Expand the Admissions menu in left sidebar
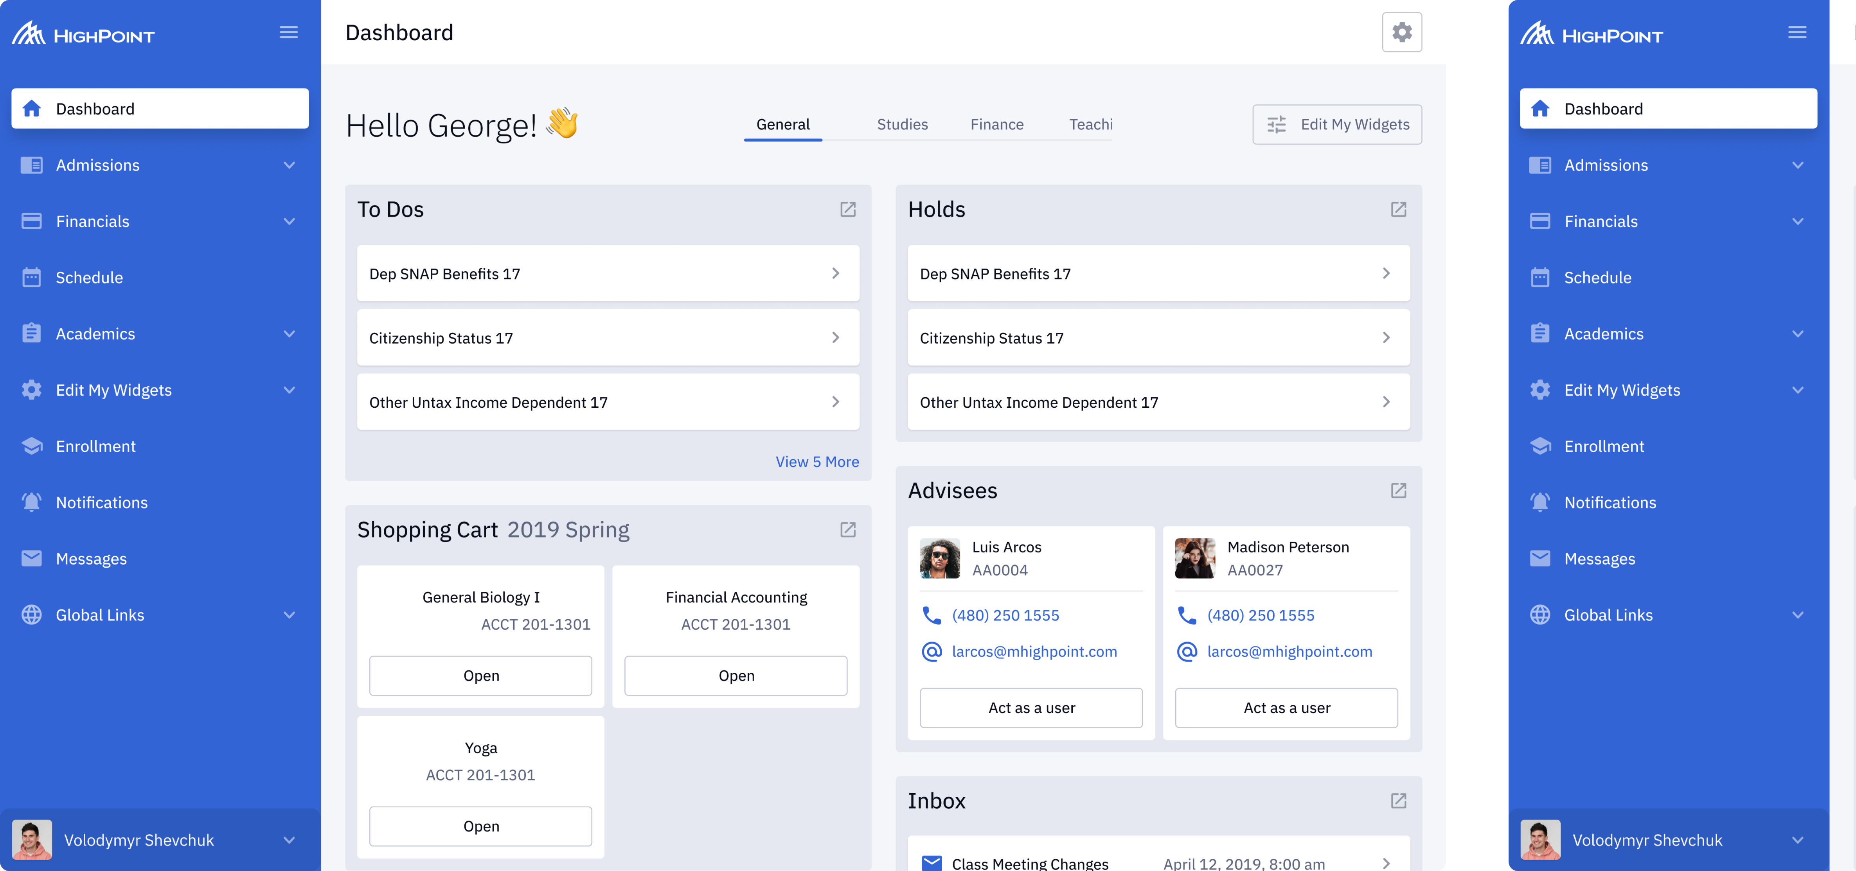Image resolution: width=1856 pixels, height=871 pixels. (x=289, y=165)
